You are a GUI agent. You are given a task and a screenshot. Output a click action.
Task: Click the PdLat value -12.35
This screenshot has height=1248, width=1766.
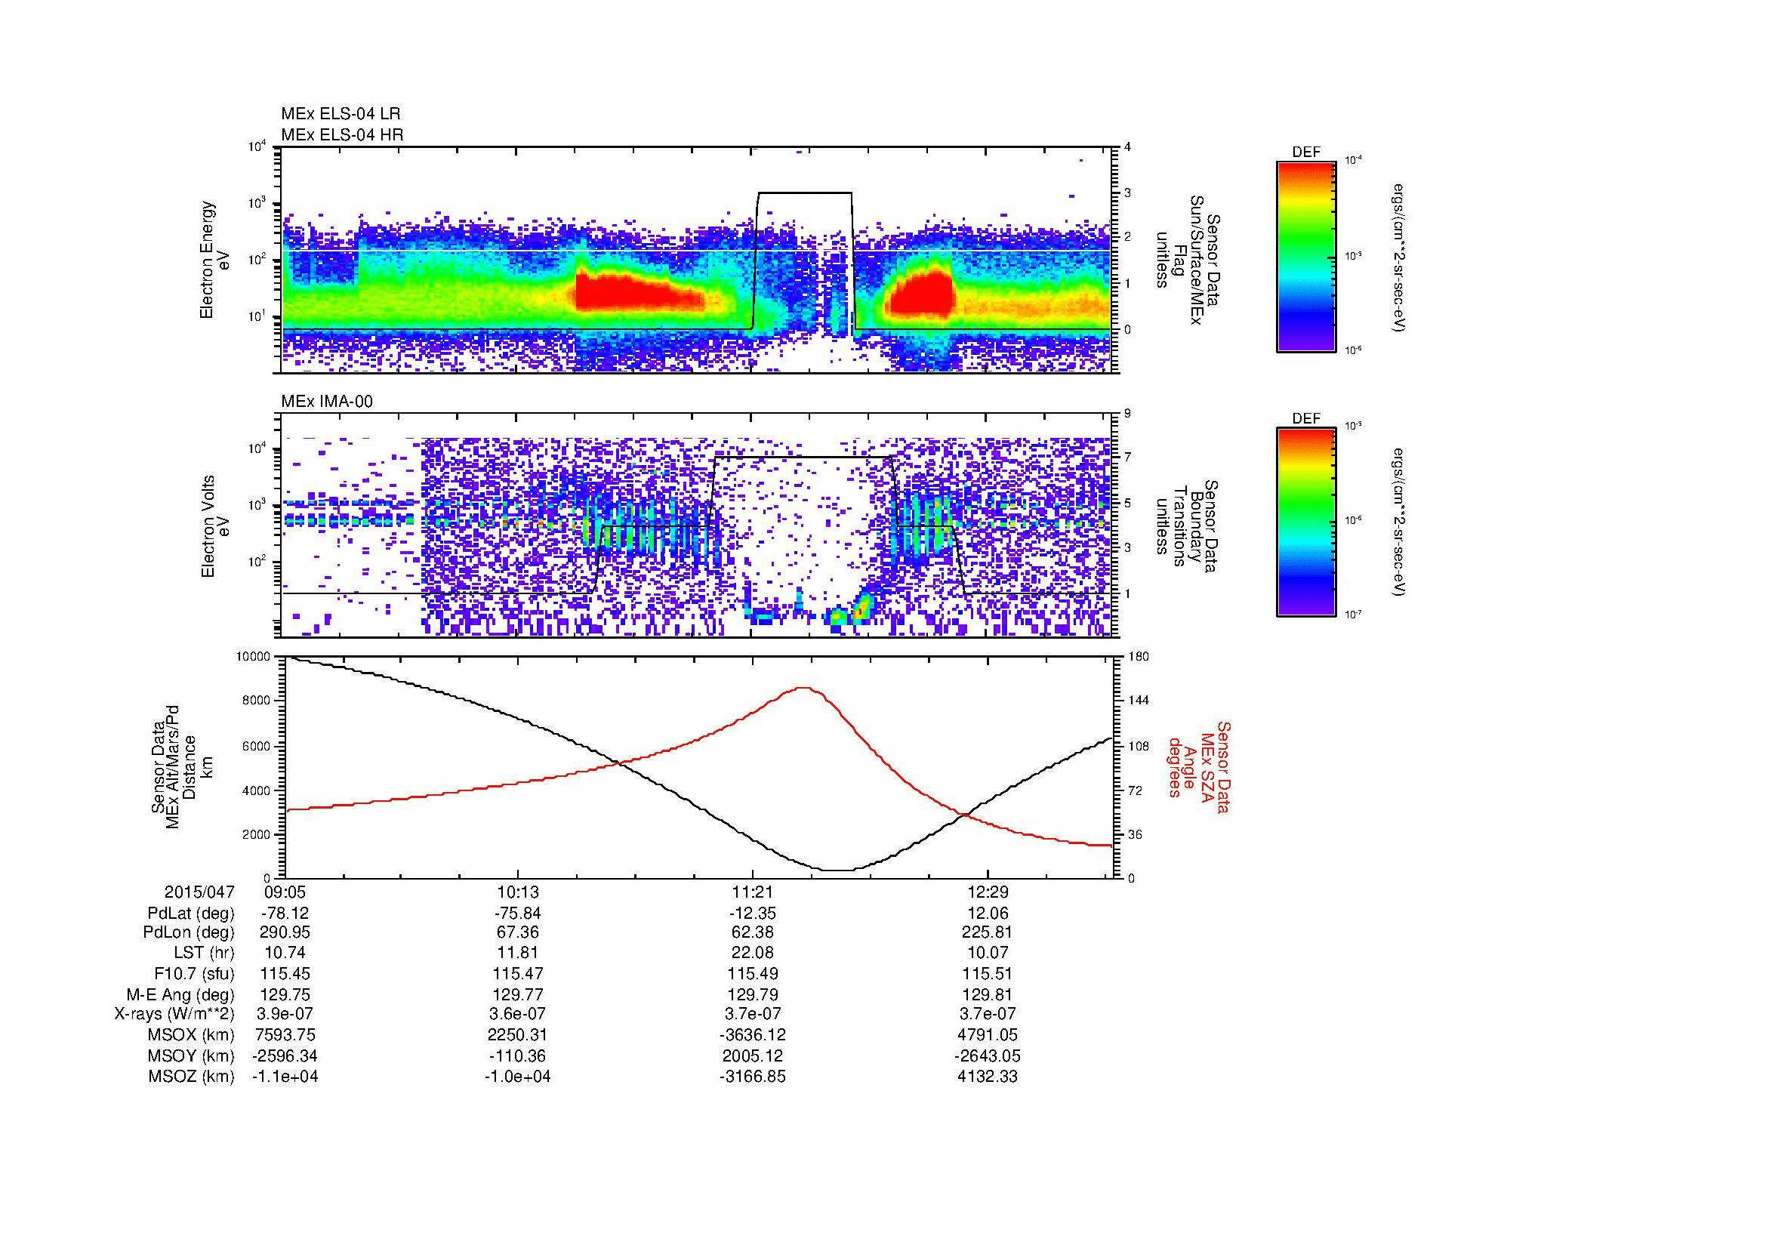pyautogui.click(x=752, y=914)
